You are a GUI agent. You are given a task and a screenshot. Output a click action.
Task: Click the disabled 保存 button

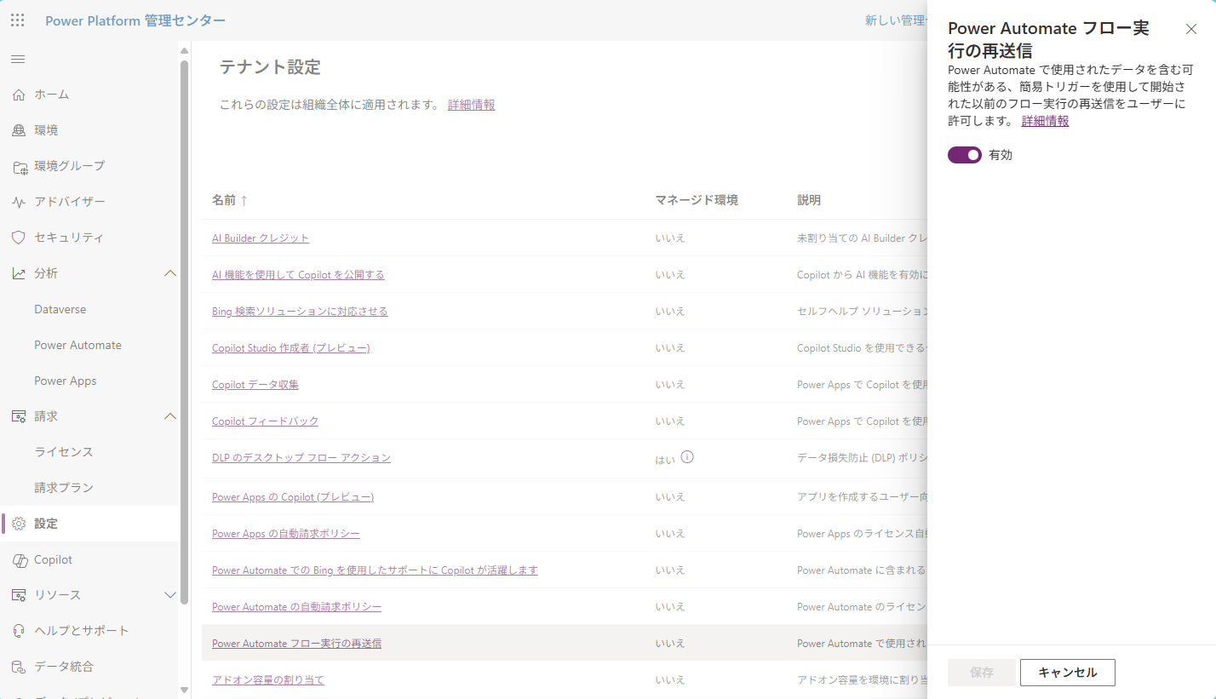[x=982, y=673]
